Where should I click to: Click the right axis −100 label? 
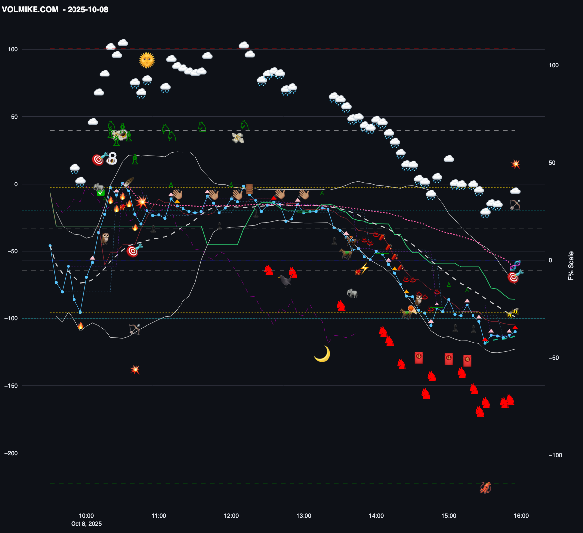[x=555, y=455]
